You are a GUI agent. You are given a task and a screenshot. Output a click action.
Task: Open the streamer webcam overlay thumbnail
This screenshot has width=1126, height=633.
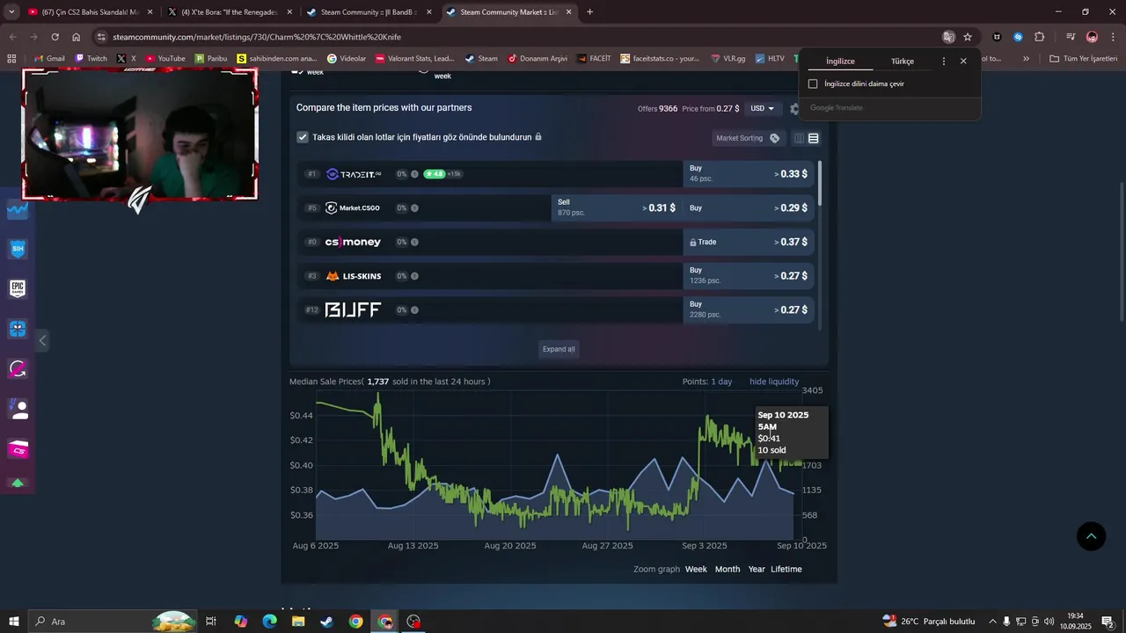point(140,135)
